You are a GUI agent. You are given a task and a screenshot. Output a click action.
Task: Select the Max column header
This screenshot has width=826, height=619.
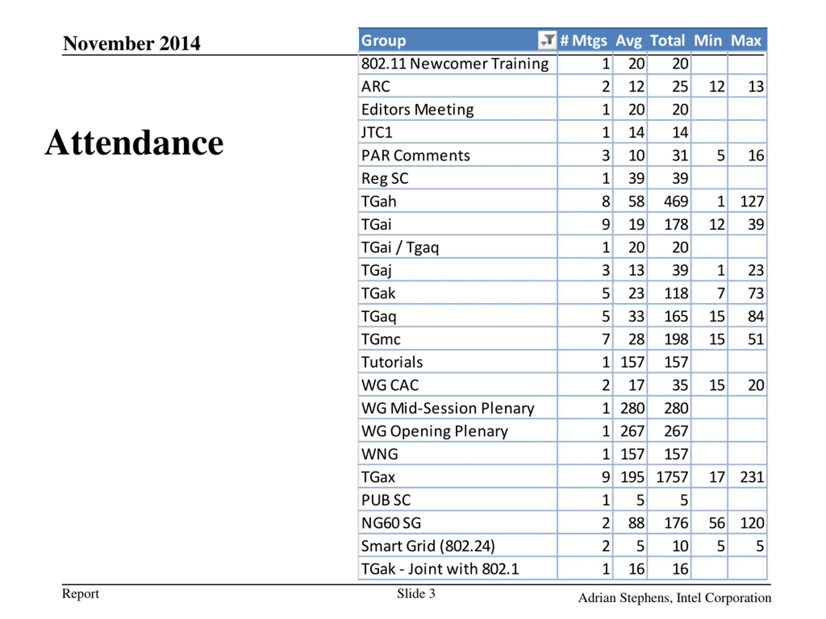pyautogui.click(x=746, y=40)
